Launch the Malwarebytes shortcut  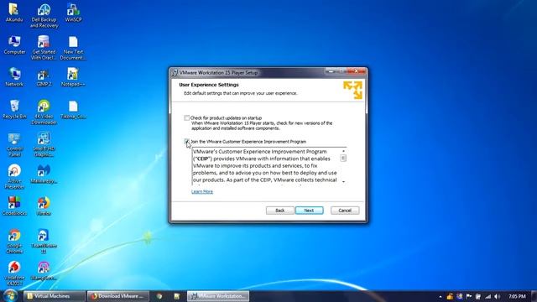tap(44, 174)
